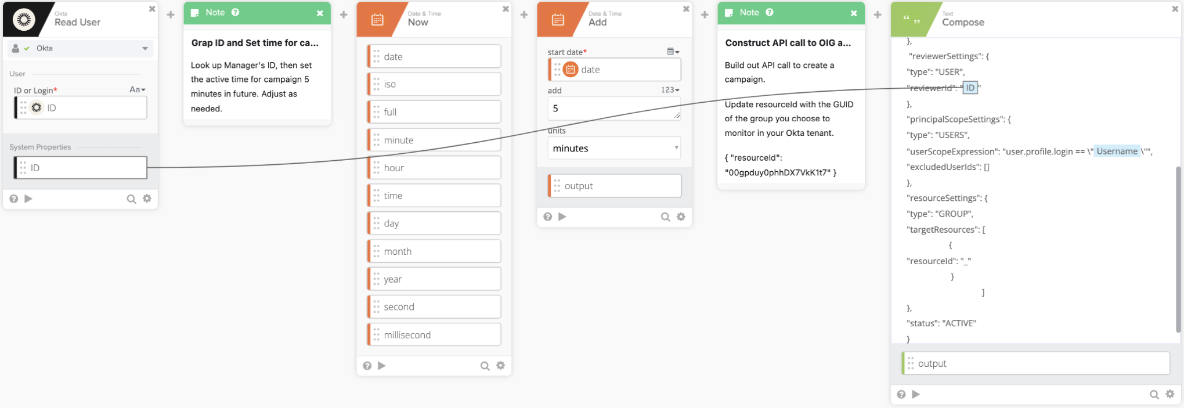Image resolution: width=1184 pixels, height=408 pixels.
Task: Click the add value field showing 5
Action: point(613,109)
